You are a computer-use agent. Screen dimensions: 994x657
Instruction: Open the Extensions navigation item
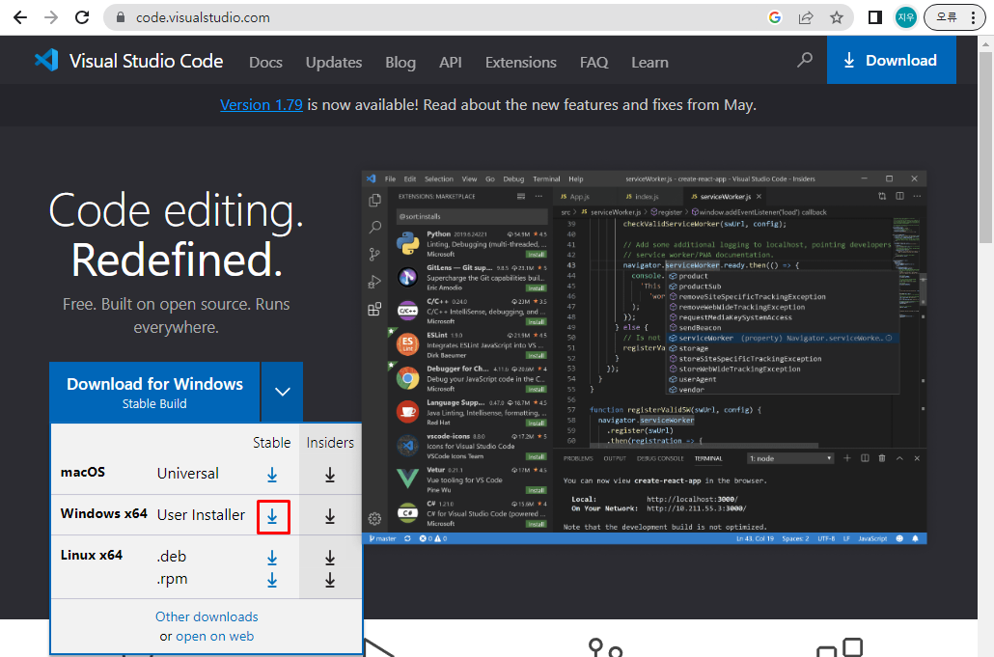pyautogui.click(x=520, y=62)
